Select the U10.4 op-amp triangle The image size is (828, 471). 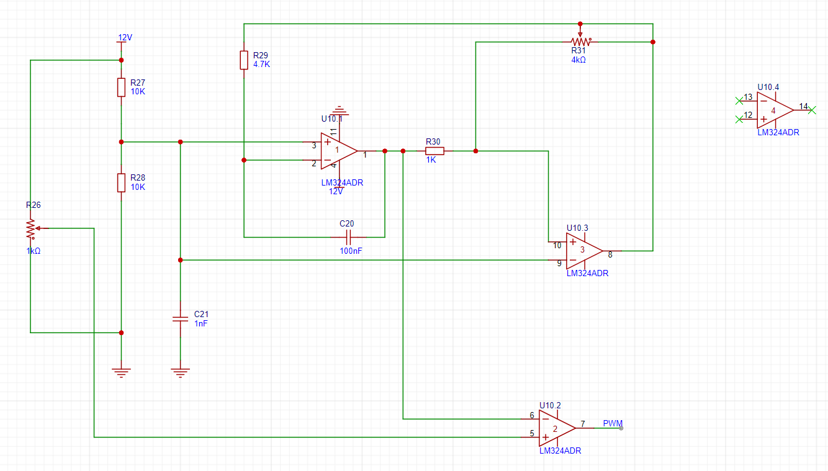coord(775,110)
